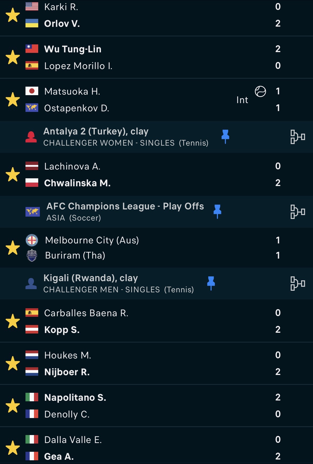Click Melbourne City club crest
Screen dimensions: 313x464
point(32,240)
